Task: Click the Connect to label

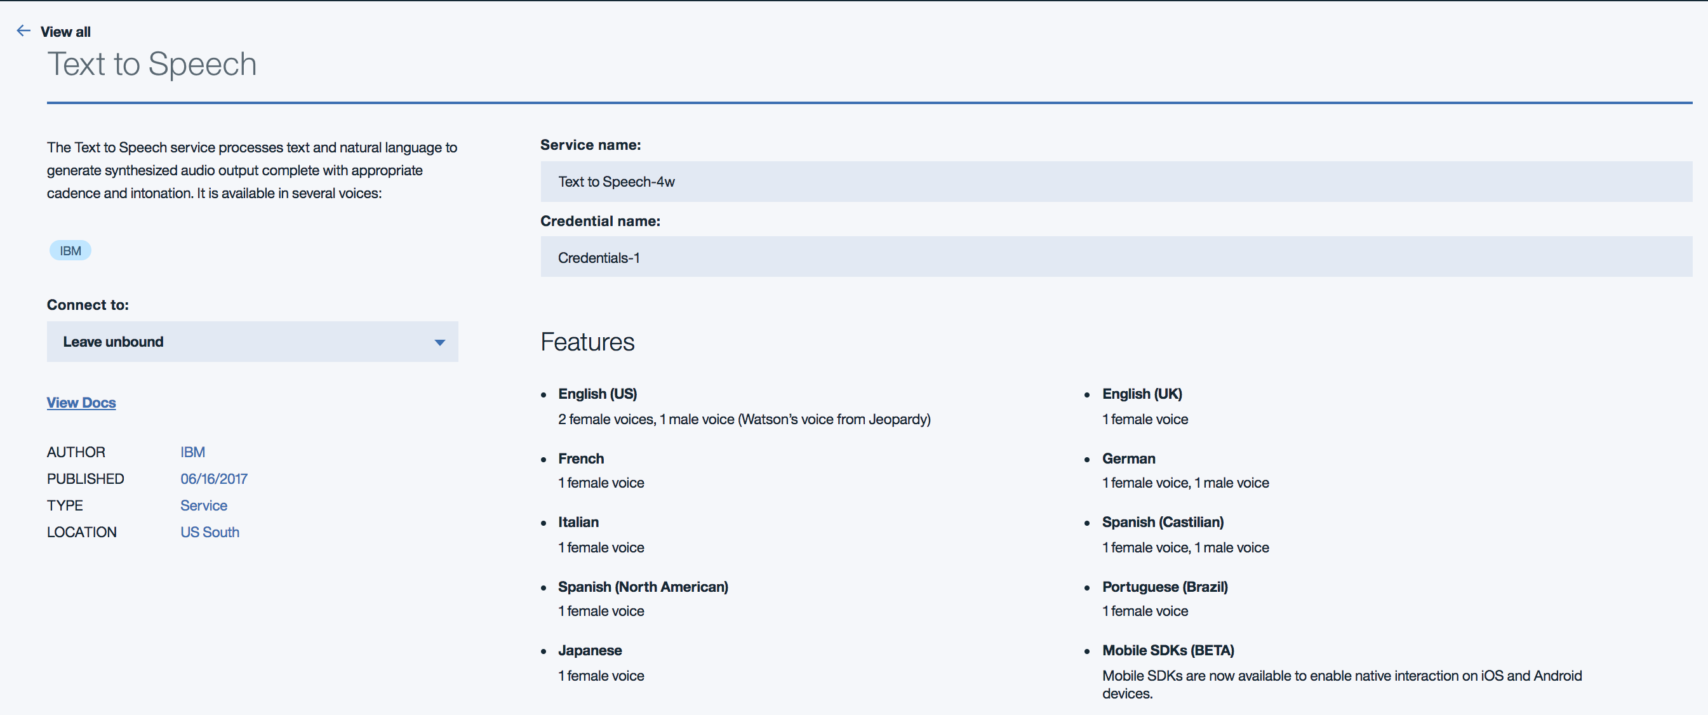Action: coord(88,305)
